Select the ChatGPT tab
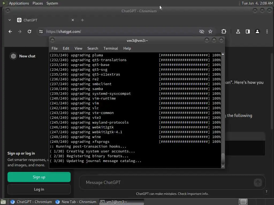 (45, 20)
